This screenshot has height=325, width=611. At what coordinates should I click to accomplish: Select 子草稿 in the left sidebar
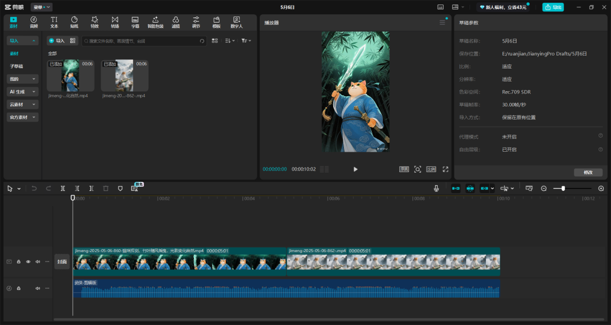click(16, 66)
